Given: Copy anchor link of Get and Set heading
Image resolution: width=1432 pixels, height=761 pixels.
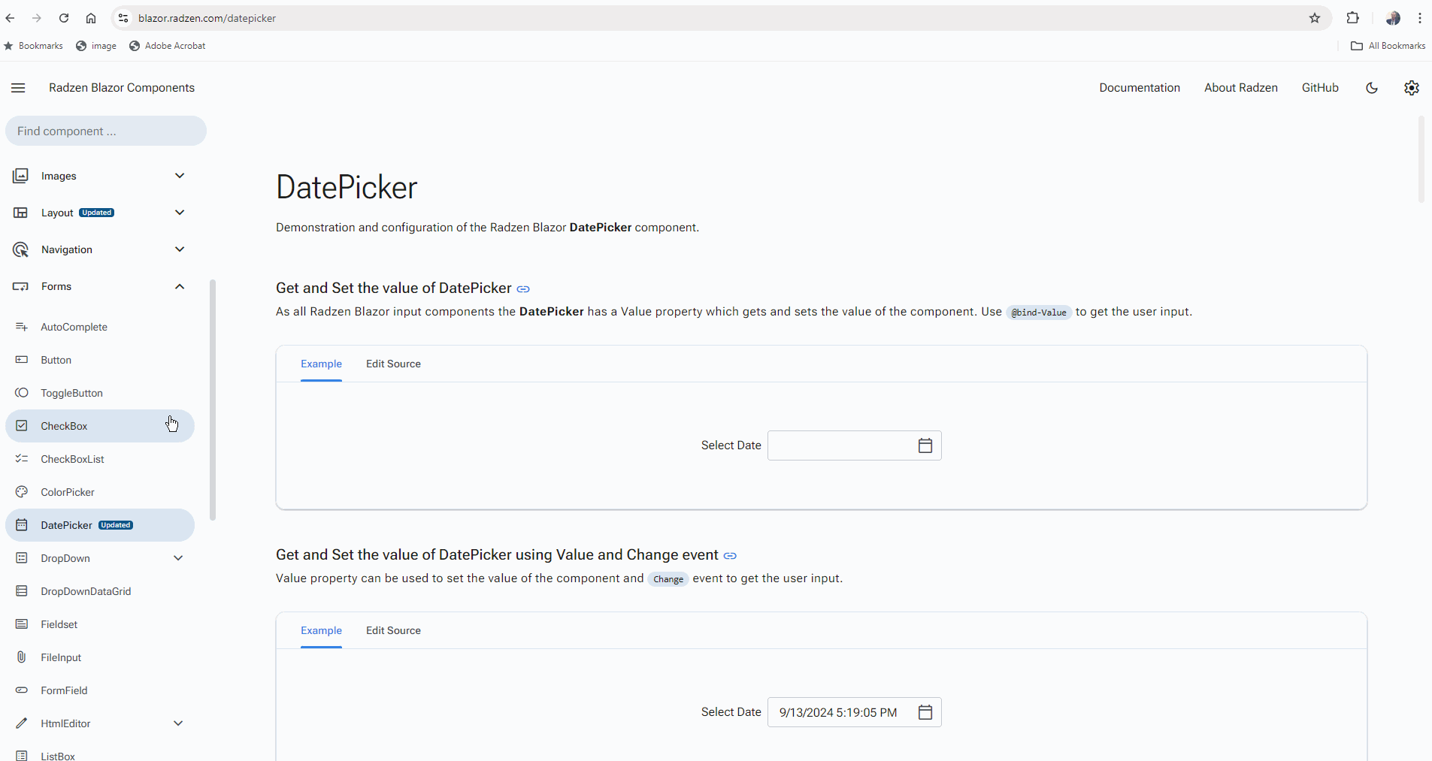Looking at the screenshot, I should coord(523,289).
